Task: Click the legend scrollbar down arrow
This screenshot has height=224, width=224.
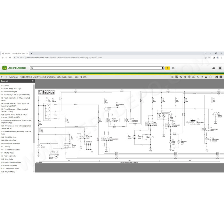Action: tap(34, 172)
